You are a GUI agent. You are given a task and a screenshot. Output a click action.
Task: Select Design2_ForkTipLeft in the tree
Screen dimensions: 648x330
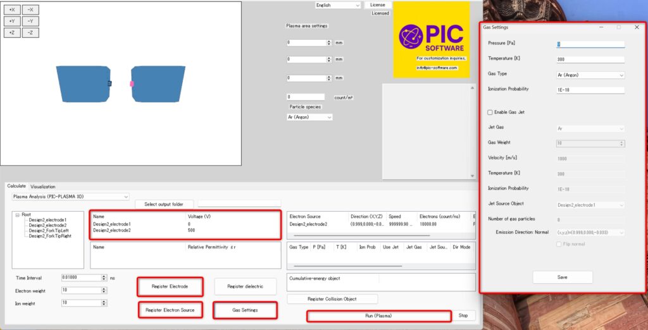point(50,230)
